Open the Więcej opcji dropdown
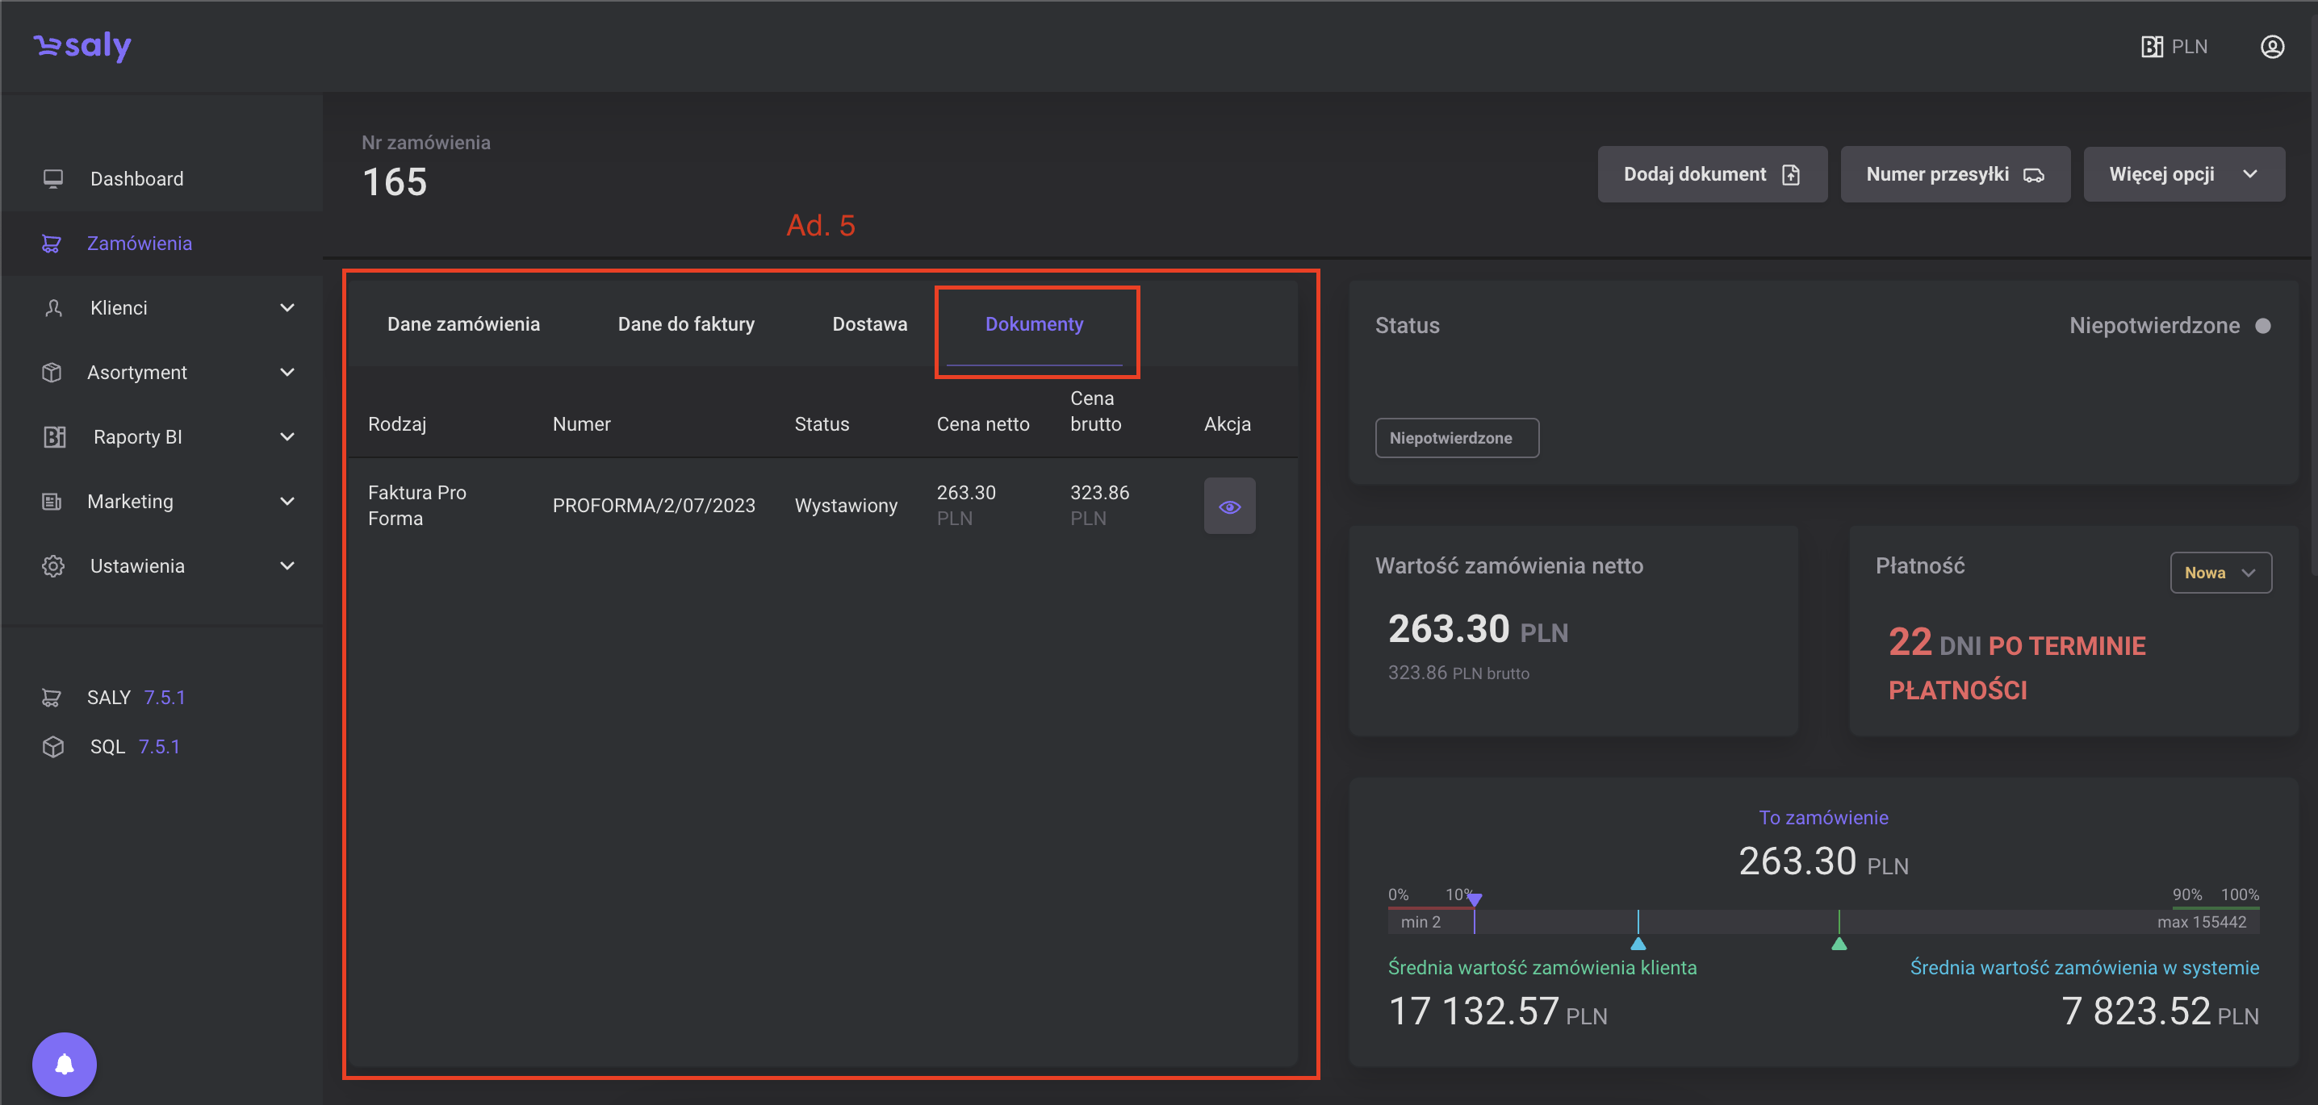The height and width of the screenshot is (1105, 2318). (2183, 174)
